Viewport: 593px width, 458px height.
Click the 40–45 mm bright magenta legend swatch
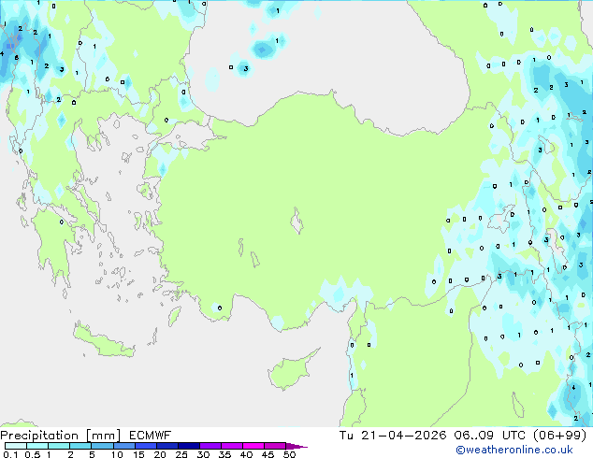coord(253,446)
